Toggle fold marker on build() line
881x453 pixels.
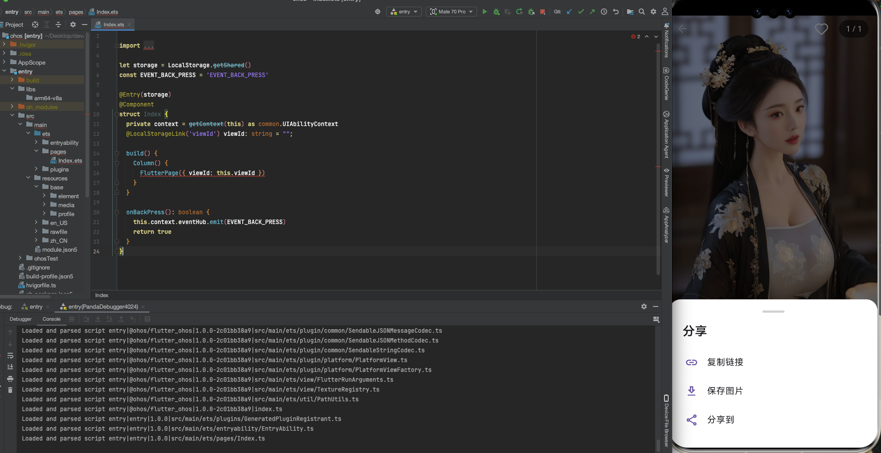click(117, 153)
